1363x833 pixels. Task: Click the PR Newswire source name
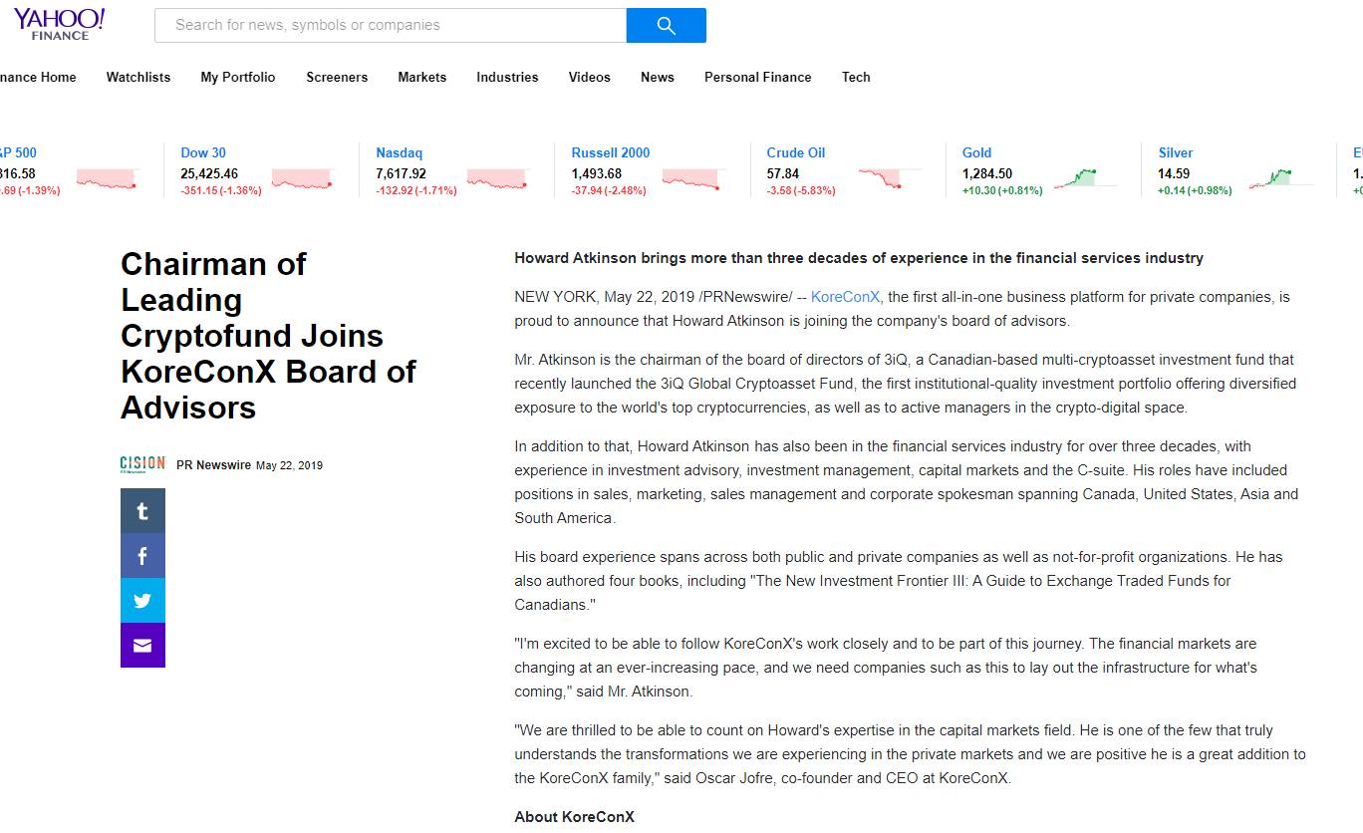tap(214, 465)
